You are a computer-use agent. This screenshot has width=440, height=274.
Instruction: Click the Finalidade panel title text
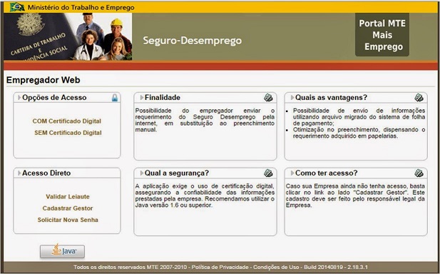click(163, 98)
